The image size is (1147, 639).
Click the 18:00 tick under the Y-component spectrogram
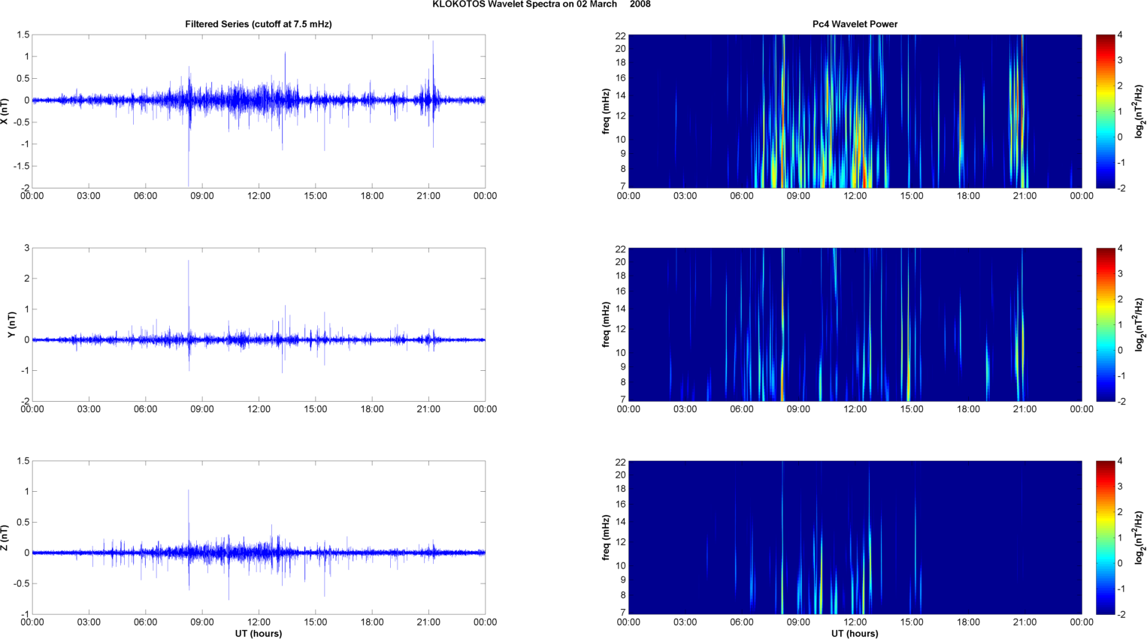tap(968, 409)
